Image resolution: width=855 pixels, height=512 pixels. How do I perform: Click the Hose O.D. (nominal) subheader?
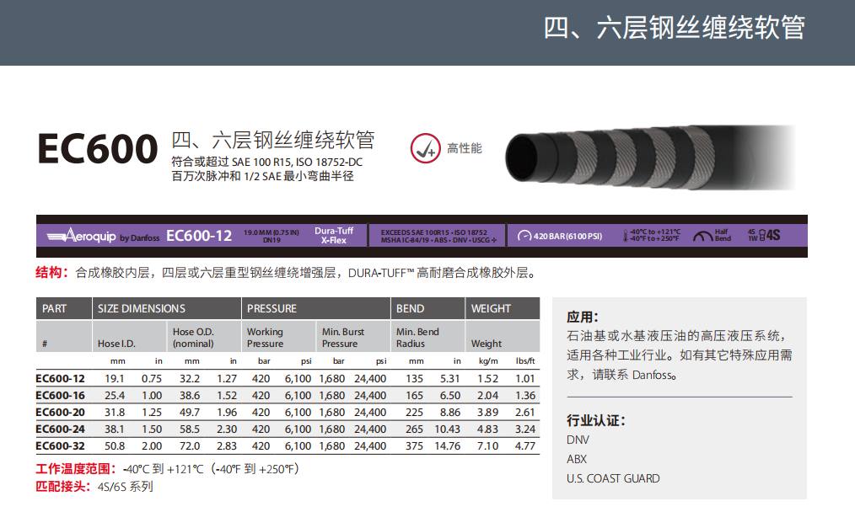(193, 338)
